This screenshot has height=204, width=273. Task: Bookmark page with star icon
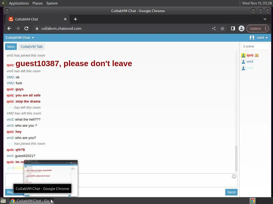point(222,28)
